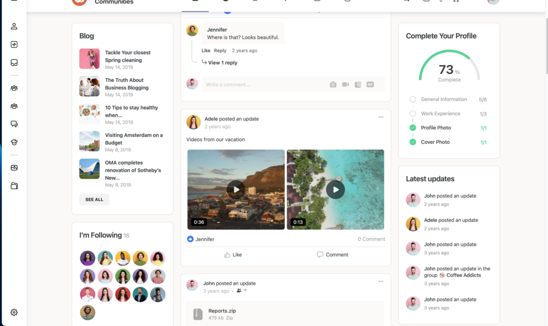
Task: Open options menu on John's post
Action: coord(380,282)
